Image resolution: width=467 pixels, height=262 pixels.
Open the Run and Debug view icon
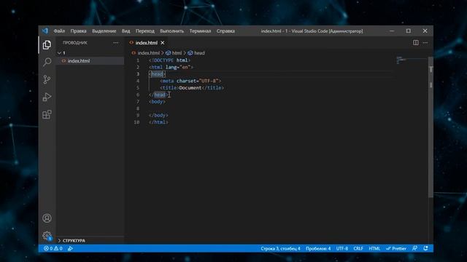coord(47,97)
